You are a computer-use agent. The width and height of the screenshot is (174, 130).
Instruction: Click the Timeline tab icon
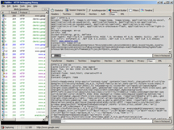[x=142, y=10]
